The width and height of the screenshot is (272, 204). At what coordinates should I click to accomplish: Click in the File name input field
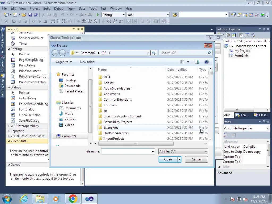126,151
